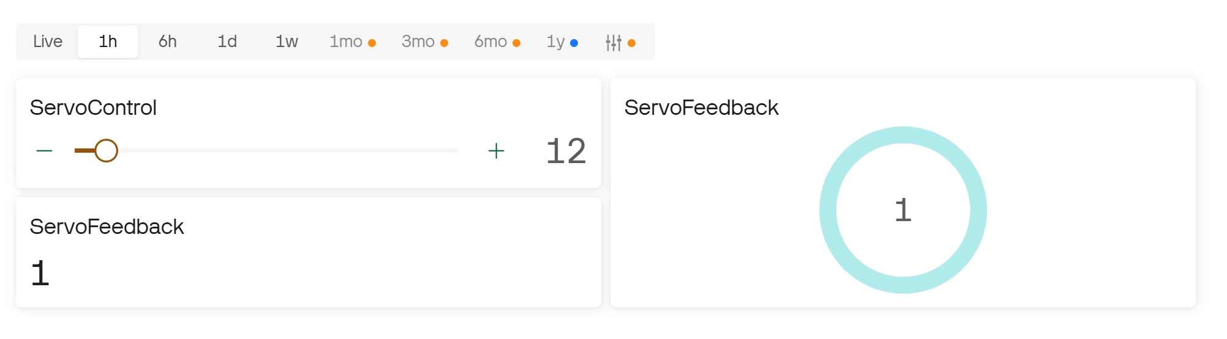This screenshot has width=1227, height=339.
Task: Click the ServoFeedback title above the gauge
Action: point(701,108)
